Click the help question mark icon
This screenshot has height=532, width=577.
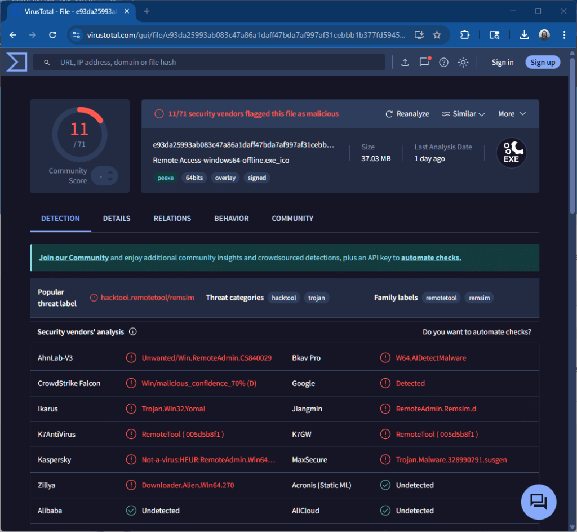(443, 62)
